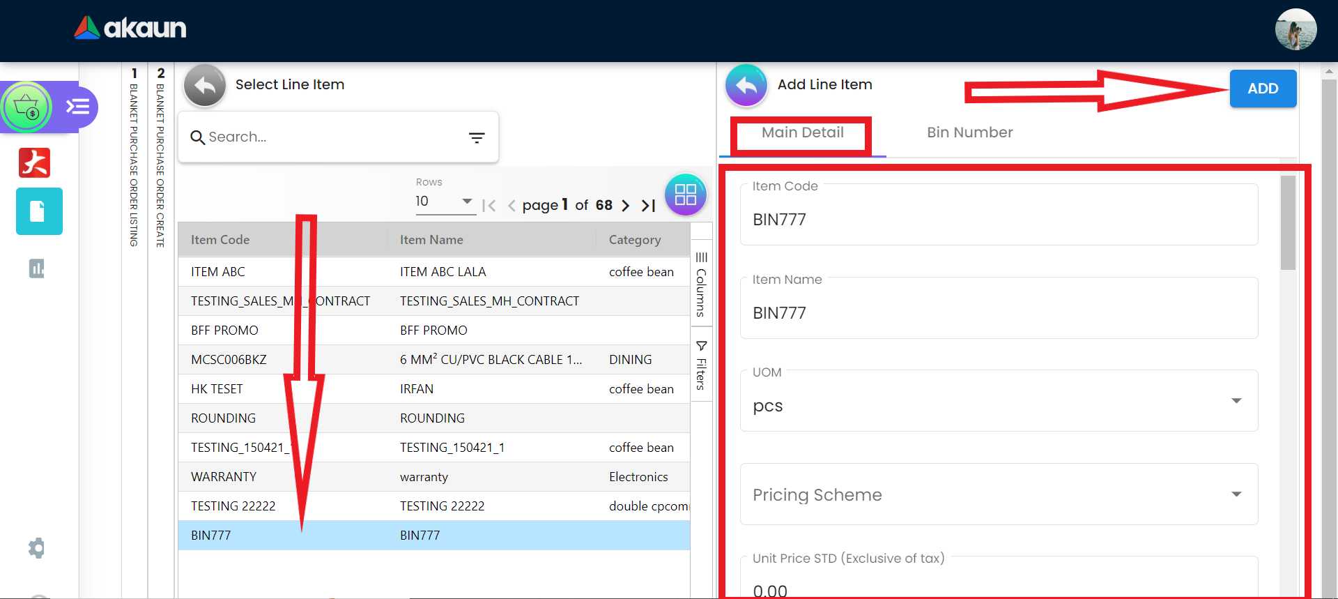This screenshot has width=1338, height=599.
Task: Click the Unit Price STD field
Action: (999, 577)
